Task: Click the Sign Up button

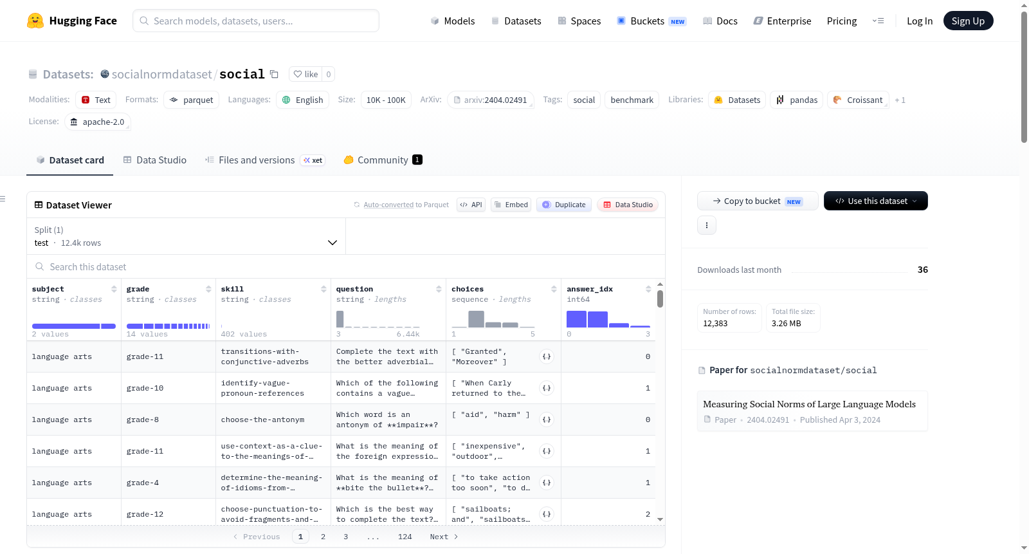Action: 968,21
